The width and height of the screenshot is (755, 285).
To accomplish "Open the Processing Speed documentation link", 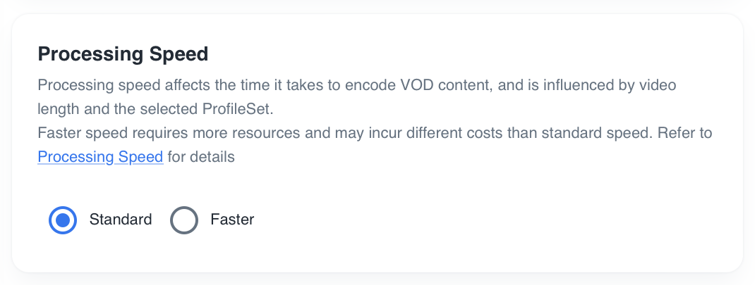I will coord(100,157).
